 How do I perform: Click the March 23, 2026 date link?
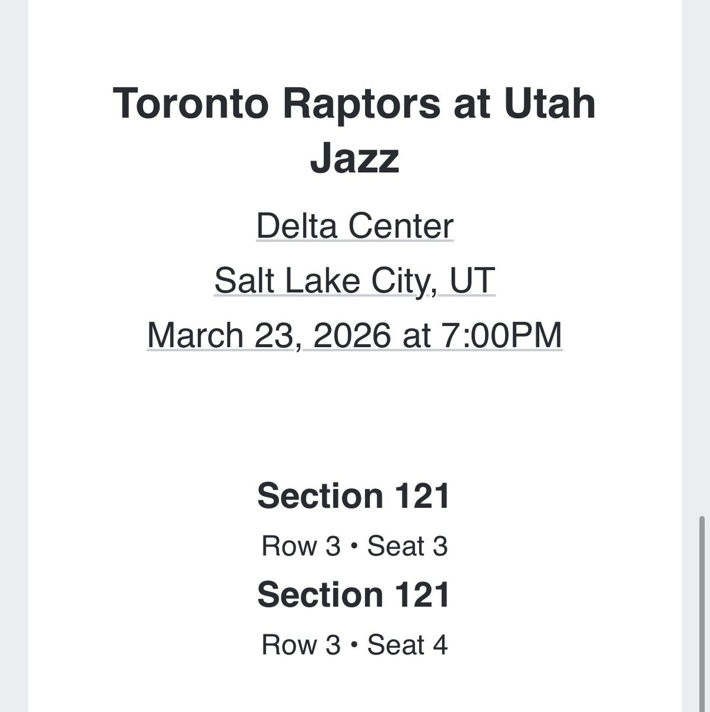269,335
